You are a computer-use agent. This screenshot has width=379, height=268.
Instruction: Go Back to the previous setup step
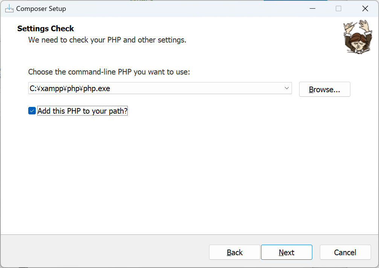click(234, 252)
